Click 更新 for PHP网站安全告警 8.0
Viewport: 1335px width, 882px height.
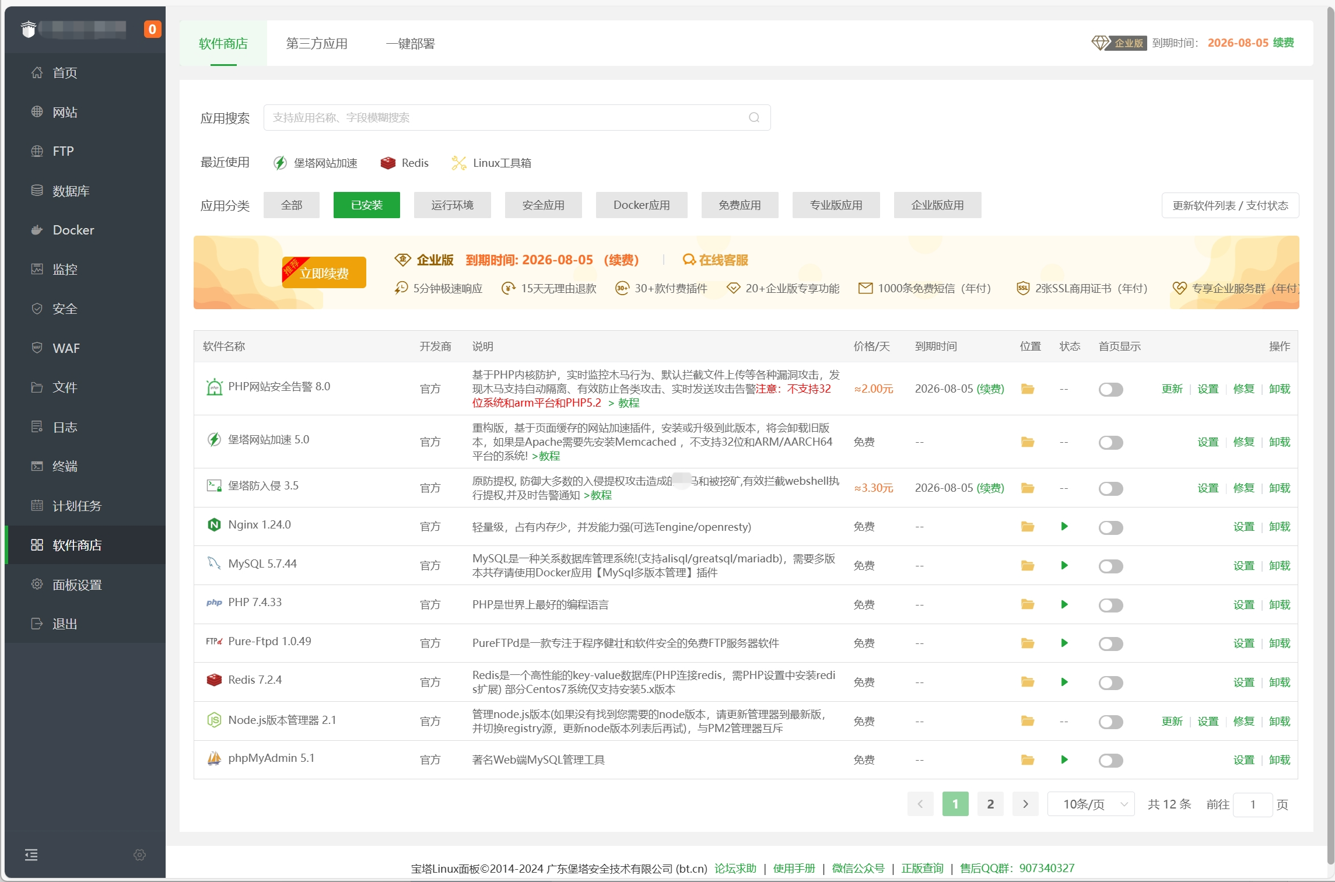point(1172,389)
